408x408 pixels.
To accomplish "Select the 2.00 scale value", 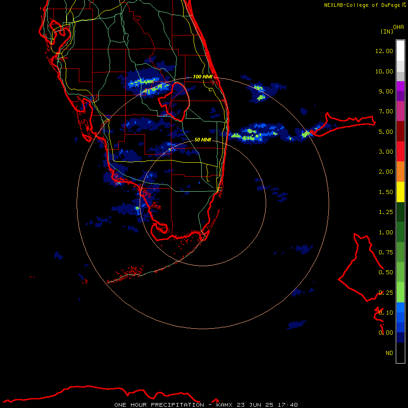I will 386,172.
